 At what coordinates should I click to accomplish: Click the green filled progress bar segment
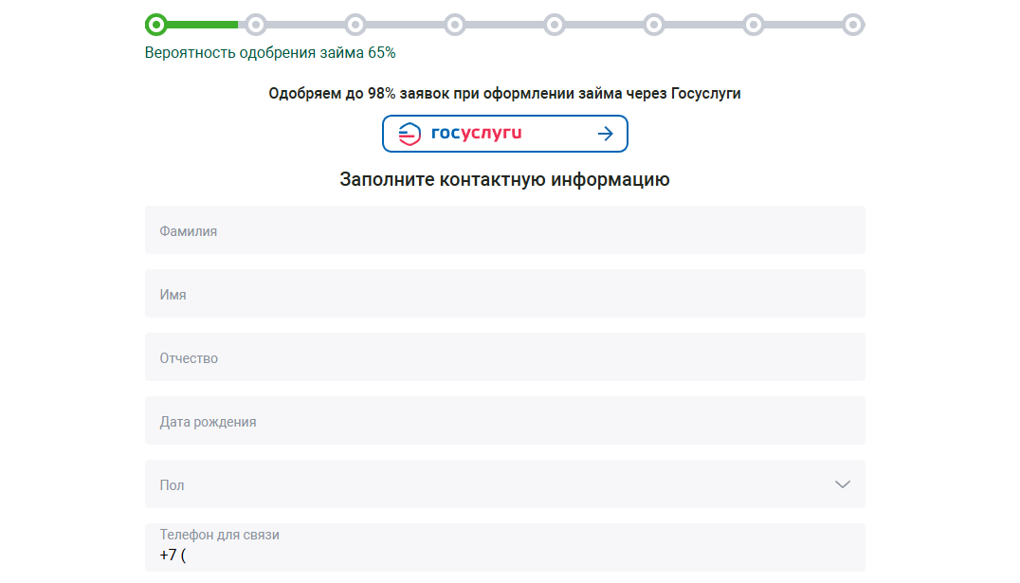(x=204, y=25)
